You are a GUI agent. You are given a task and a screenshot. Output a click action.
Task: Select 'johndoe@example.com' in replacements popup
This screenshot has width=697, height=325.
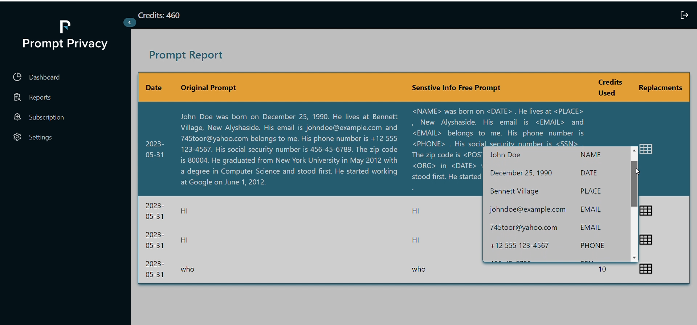pyautogui.click(x=528, y=209)
